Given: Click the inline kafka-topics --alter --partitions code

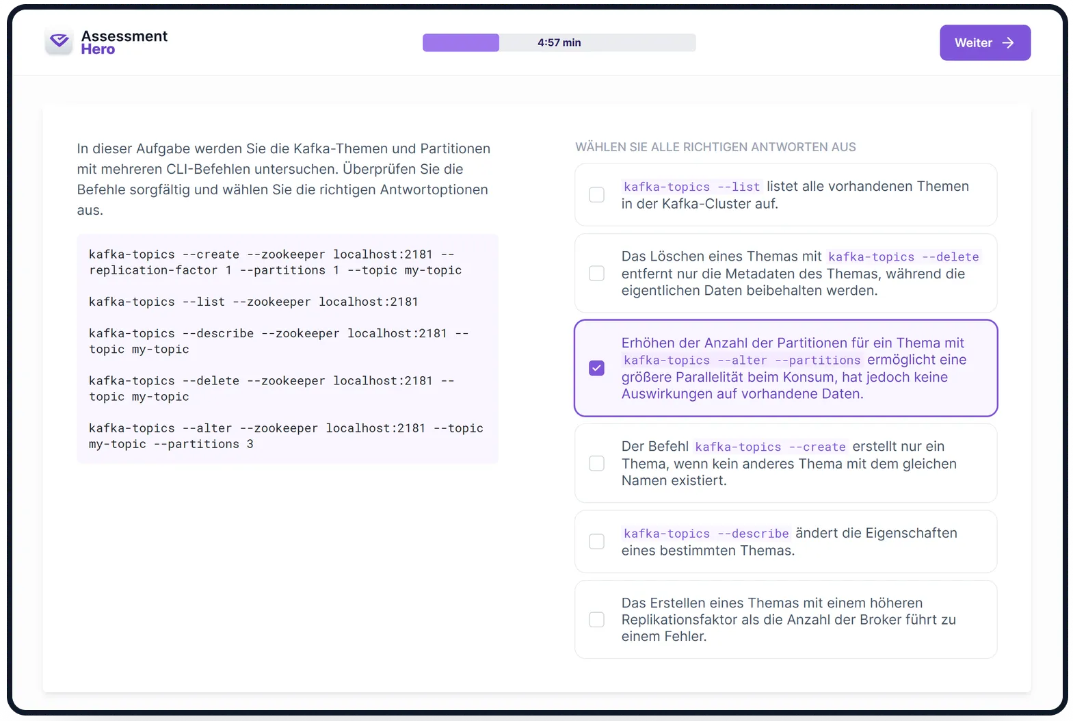Looking at the screenshot, I should click(x=741, y=360).
